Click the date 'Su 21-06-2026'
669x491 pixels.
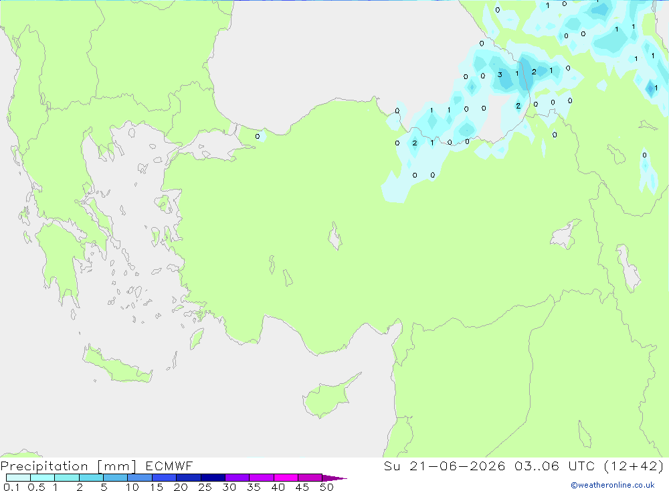pyautogui.click(x=445, y=466)
